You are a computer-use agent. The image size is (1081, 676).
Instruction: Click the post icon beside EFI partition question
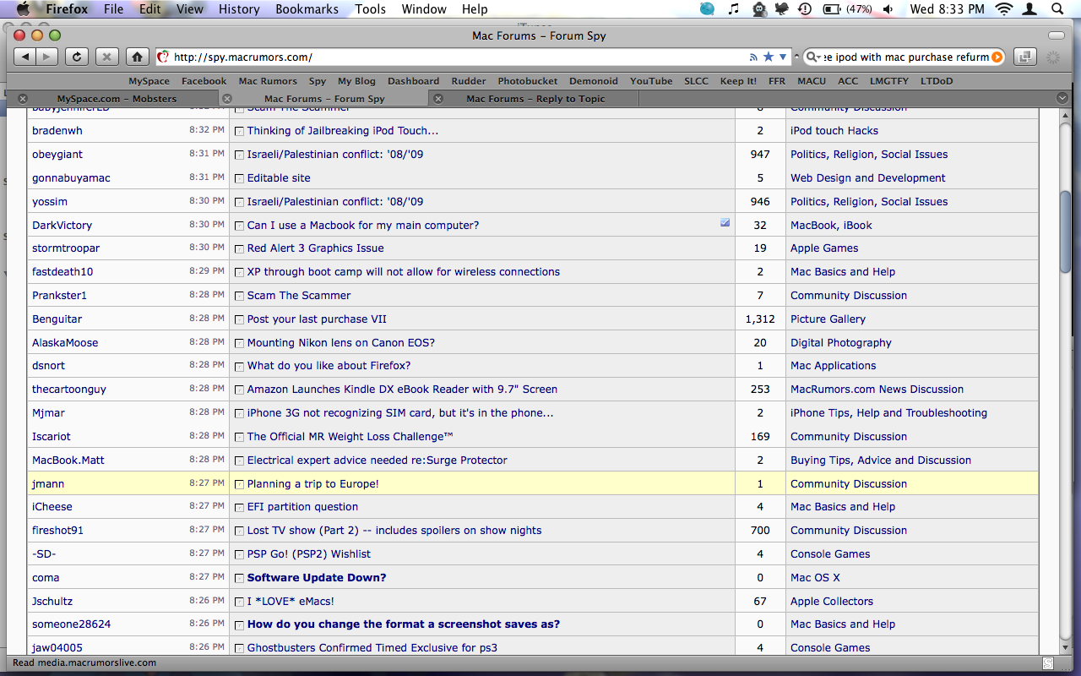point(239,507)
